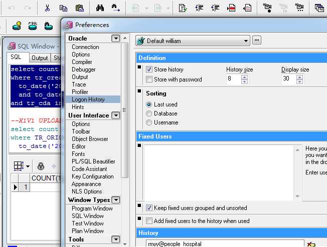This screenshot has height=247, width=327.
Task: Toggle the Store history checkbox
Action: tap(149, 69)
